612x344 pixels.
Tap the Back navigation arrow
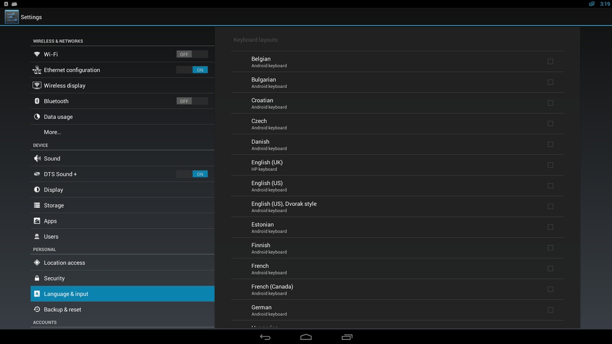(265, 337)
